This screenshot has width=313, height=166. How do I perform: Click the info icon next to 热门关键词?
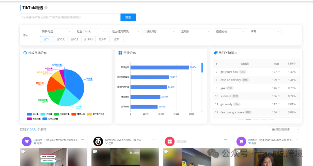point(236,53)
